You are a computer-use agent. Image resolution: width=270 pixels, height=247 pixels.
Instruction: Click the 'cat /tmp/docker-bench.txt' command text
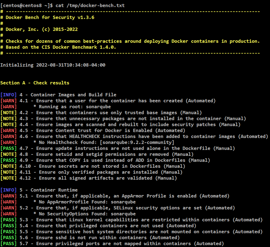click(x=90, y=5)
